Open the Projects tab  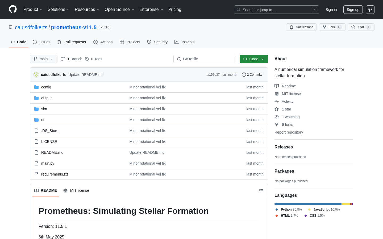click(x=130, y=42)
